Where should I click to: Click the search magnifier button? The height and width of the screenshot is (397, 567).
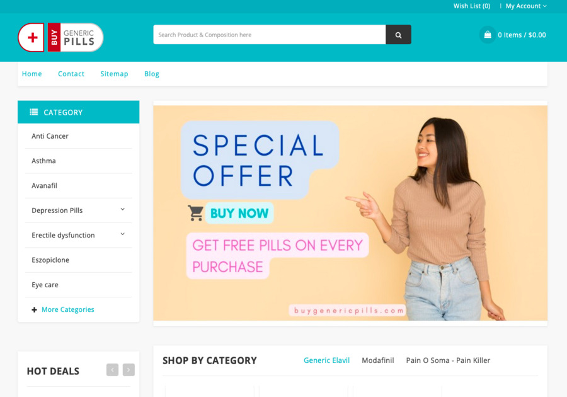click(x=398, y=35)
